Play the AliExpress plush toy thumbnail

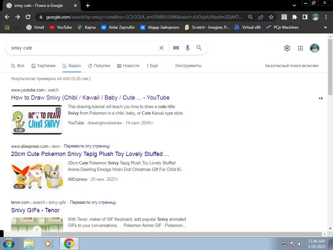pos(37,176)
